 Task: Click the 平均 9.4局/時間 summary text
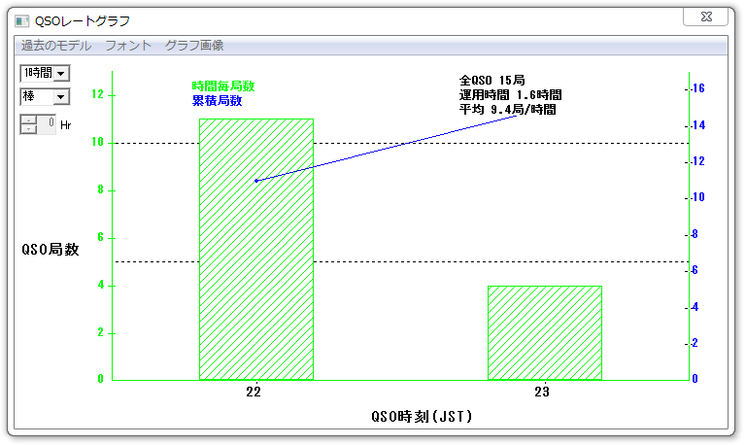pyautogui.click(x=508, y=110)
